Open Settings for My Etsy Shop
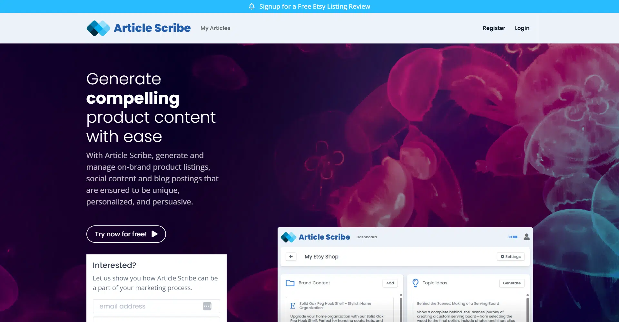 coord(511,257)
